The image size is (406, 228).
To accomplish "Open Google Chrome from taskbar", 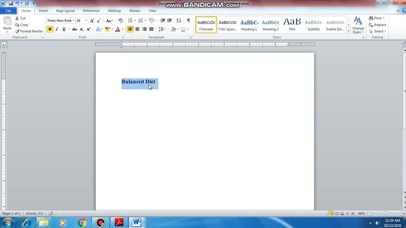I will [x=82, y=222].
